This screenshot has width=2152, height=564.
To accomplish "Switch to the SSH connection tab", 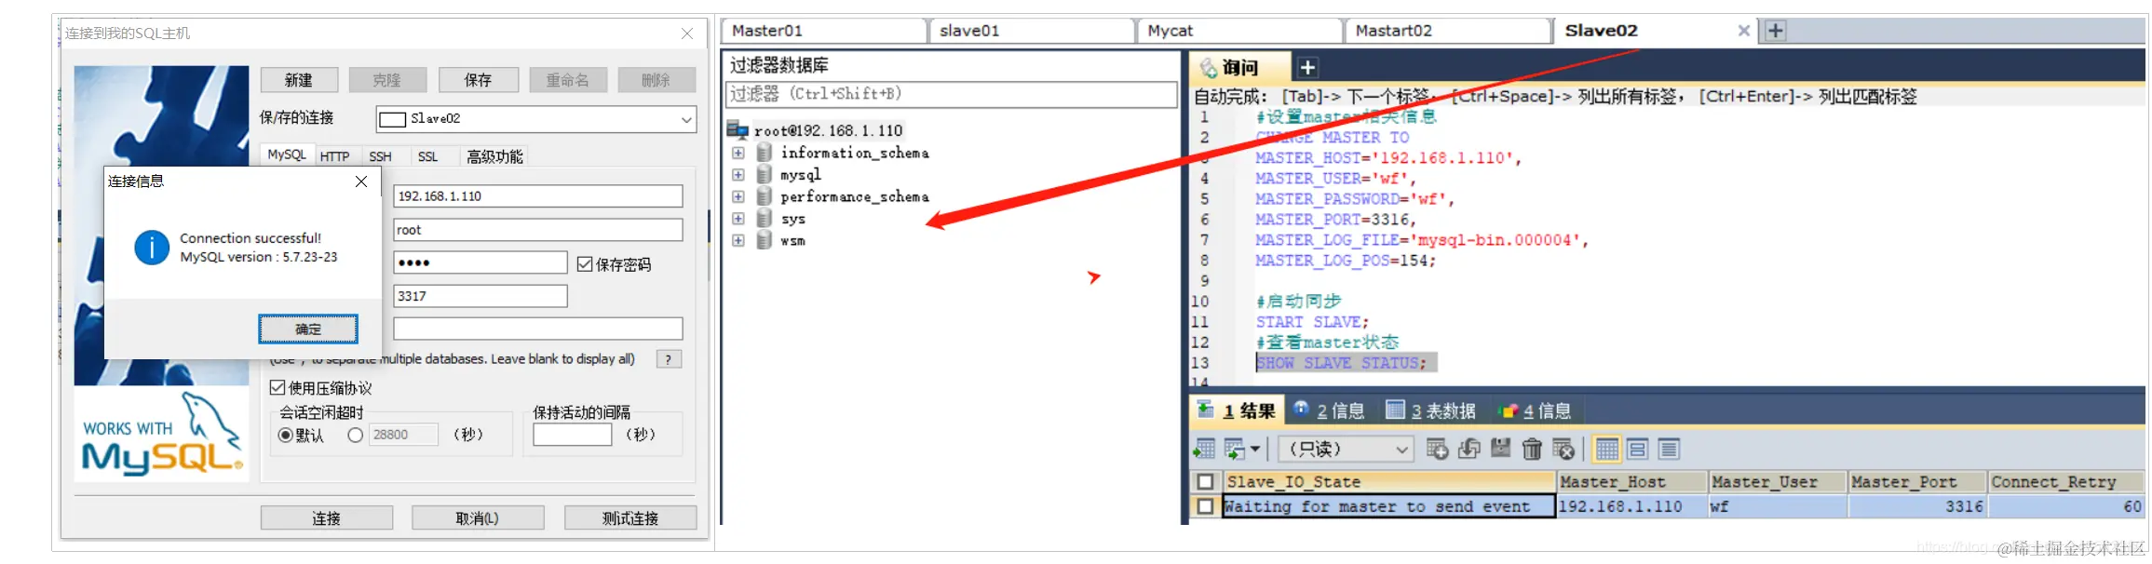I will click(381, 156).
